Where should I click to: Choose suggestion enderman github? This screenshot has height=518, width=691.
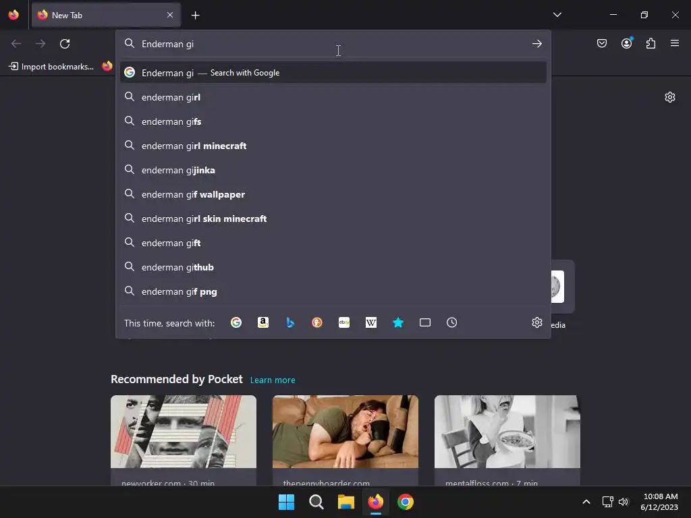click(x=333, y=267)
